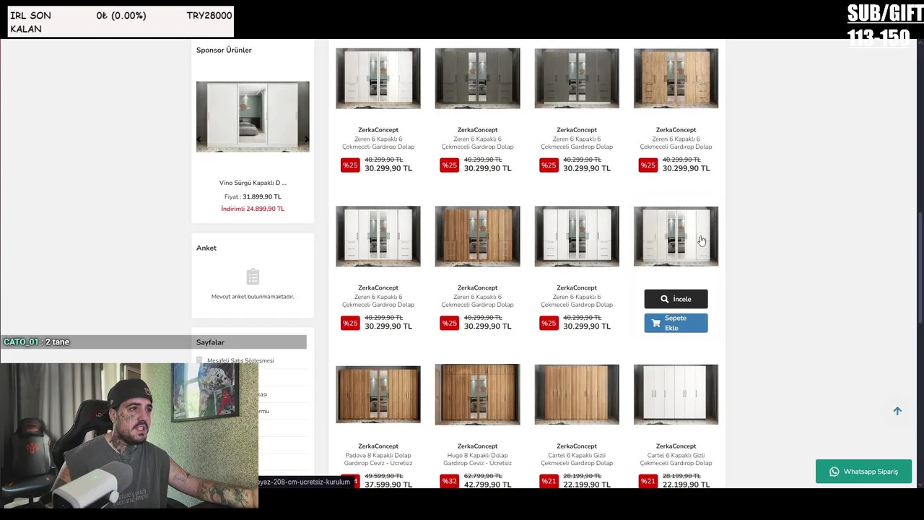
Task: Click the blue scroll-to-top arrow
Action: click(x=897, y=411)
